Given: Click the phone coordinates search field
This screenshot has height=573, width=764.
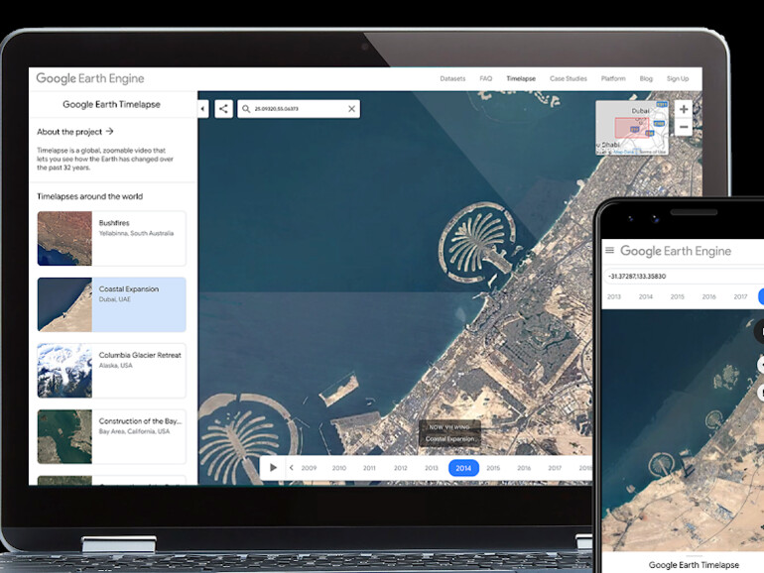Looking at the screenshot, I should pos(684,276).
